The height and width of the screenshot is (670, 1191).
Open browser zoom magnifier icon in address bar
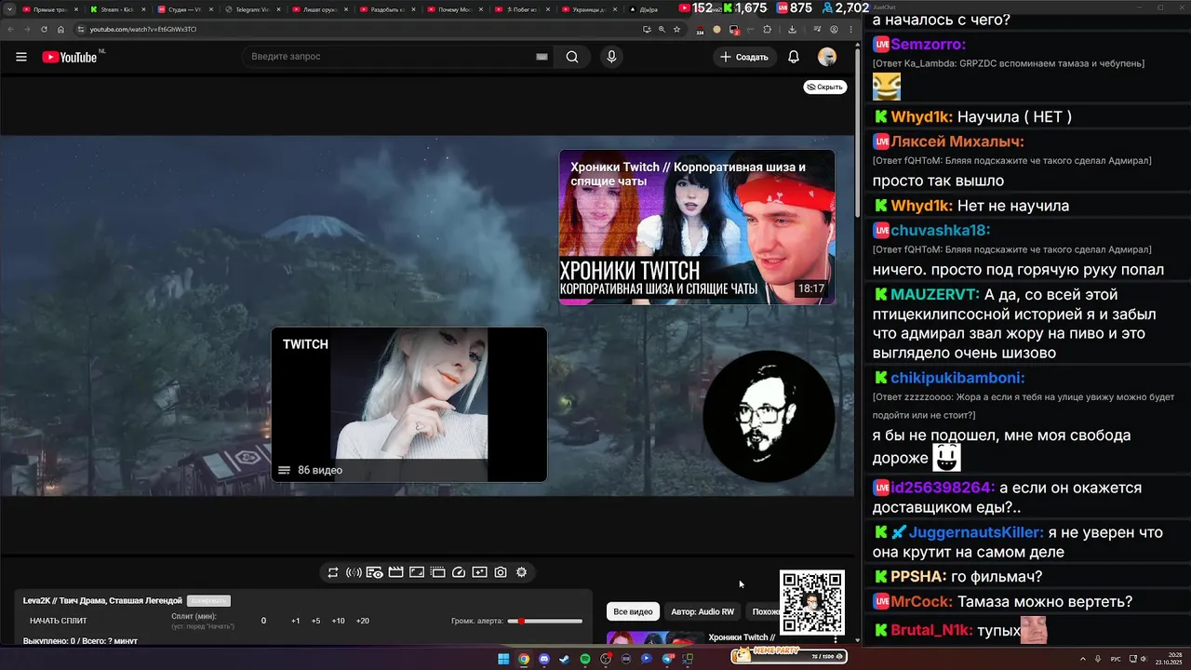(x=662, y=29)
